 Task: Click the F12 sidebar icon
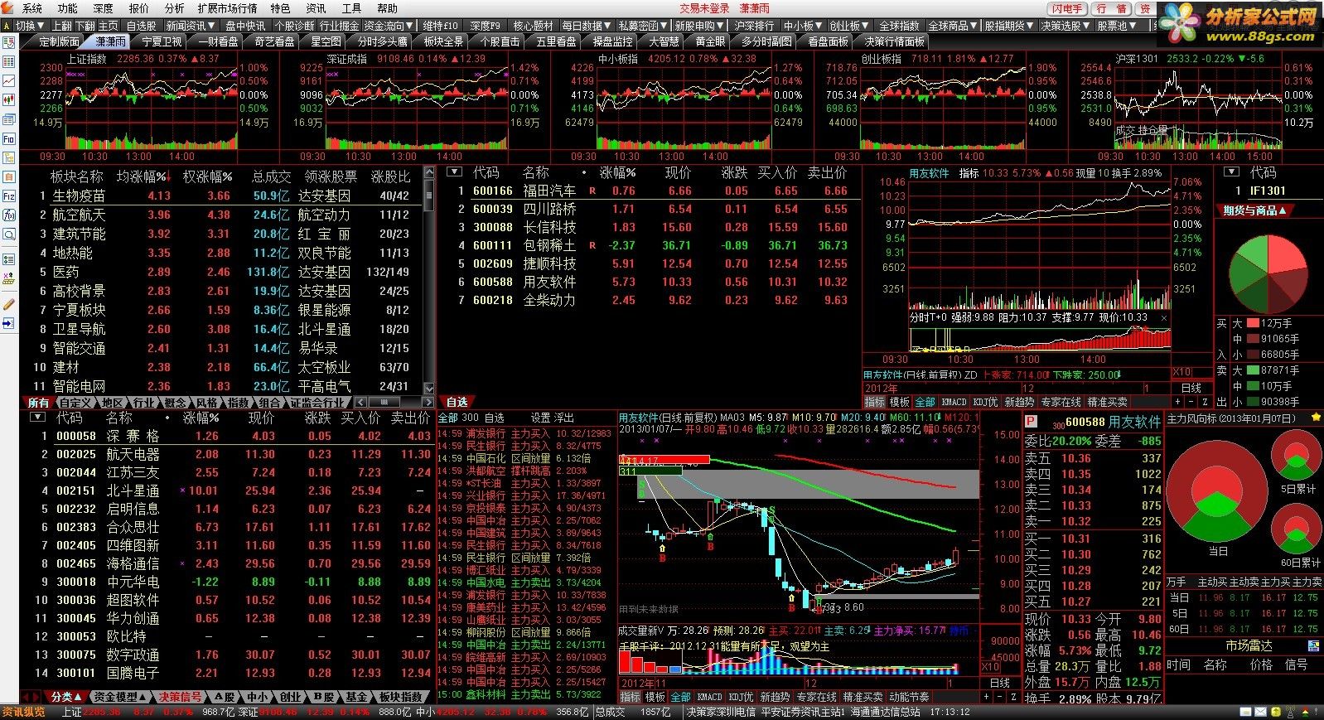[x=9, y=196]
